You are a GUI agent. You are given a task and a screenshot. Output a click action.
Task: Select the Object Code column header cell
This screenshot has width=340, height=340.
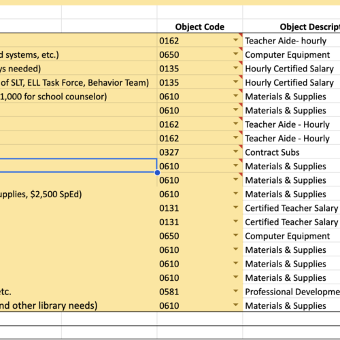200,27
